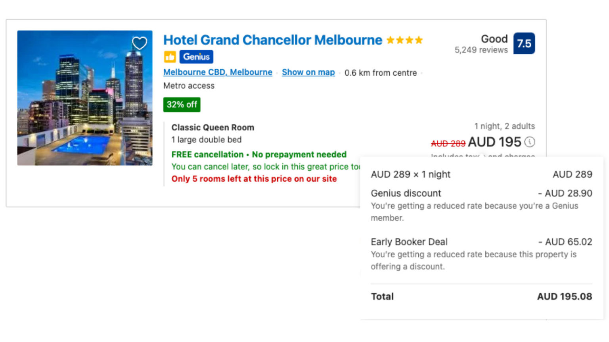Click the price info circle icon
Viewport: 609px width, 342px height.
click(x=530, y=142)
